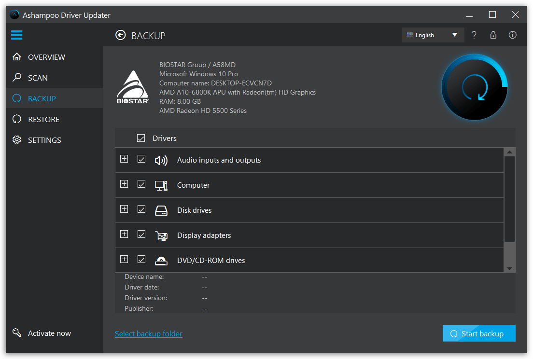Expand the Computer category tree

coord(124,185)
